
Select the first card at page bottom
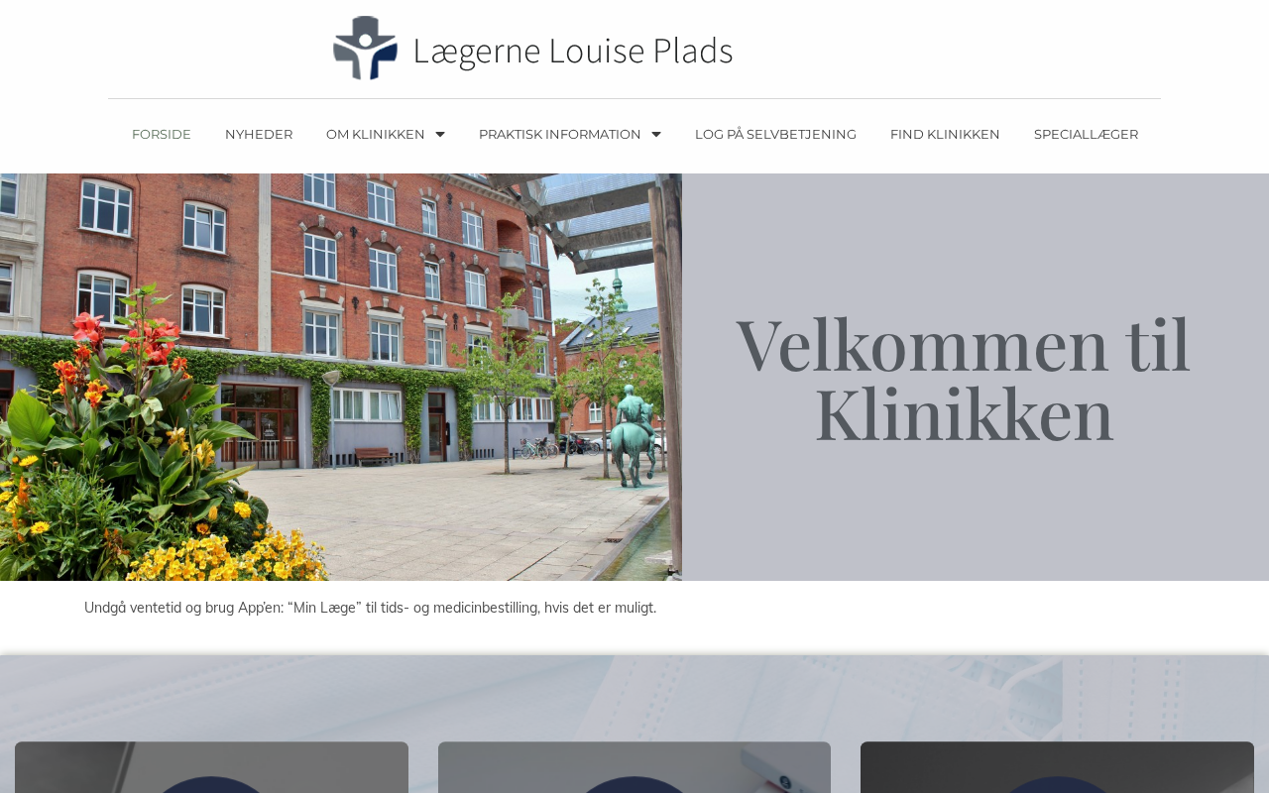coord(211,767)
